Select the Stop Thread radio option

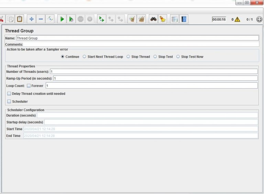click(128, 57)
